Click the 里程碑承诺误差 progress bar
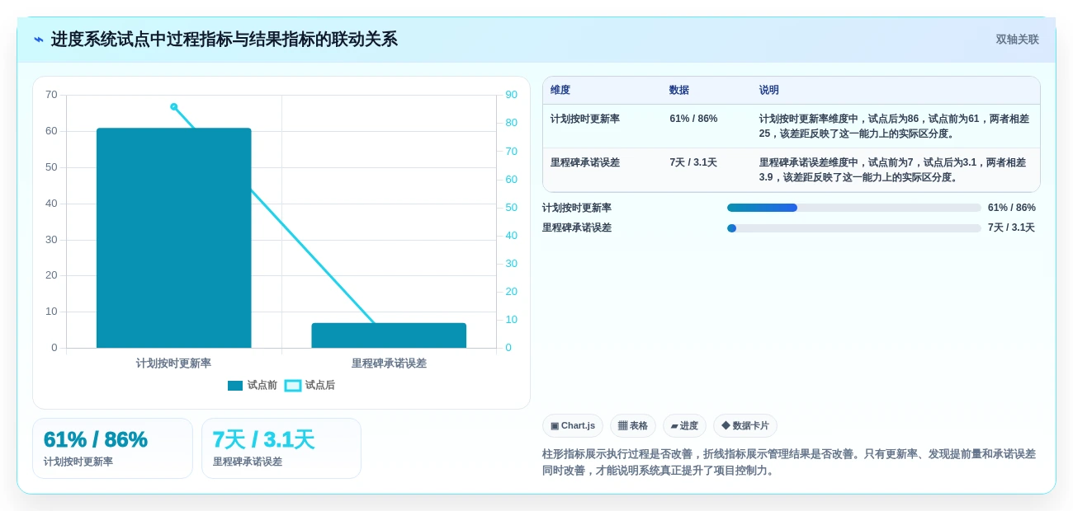The width and height of the screenshot is (1073, 511). pos(854,228)
